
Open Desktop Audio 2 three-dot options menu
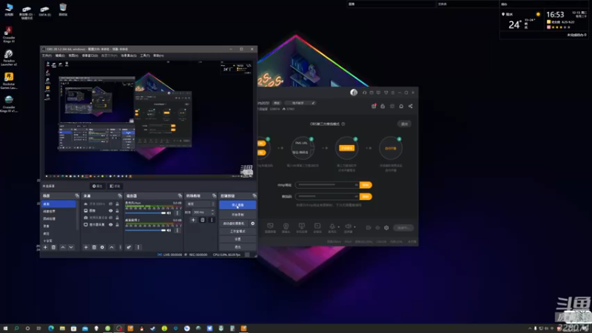[177, 230]
